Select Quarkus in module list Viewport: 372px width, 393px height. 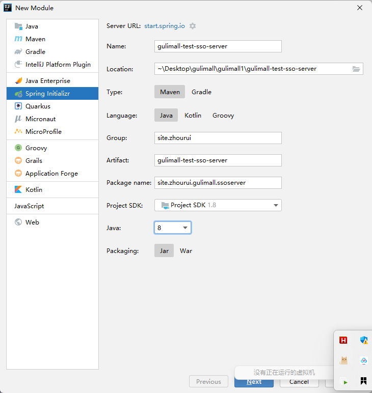(52, 106)
